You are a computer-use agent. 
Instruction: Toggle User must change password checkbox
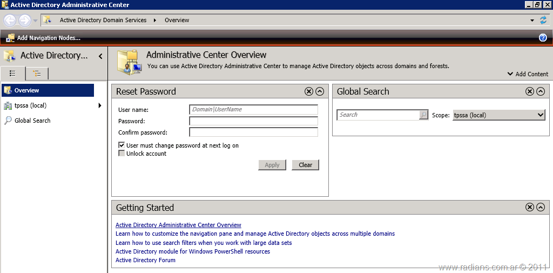pyautogui.click(x=122, y=145)
